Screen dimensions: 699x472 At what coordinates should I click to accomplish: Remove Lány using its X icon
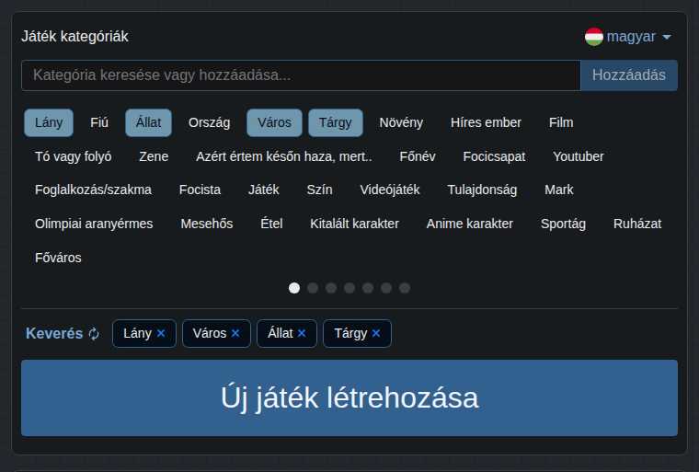click(161, 333)
